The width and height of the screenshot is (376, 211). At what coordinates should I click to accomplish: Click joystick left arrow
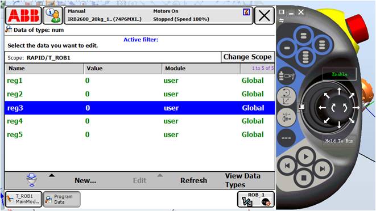coord(323,108)
